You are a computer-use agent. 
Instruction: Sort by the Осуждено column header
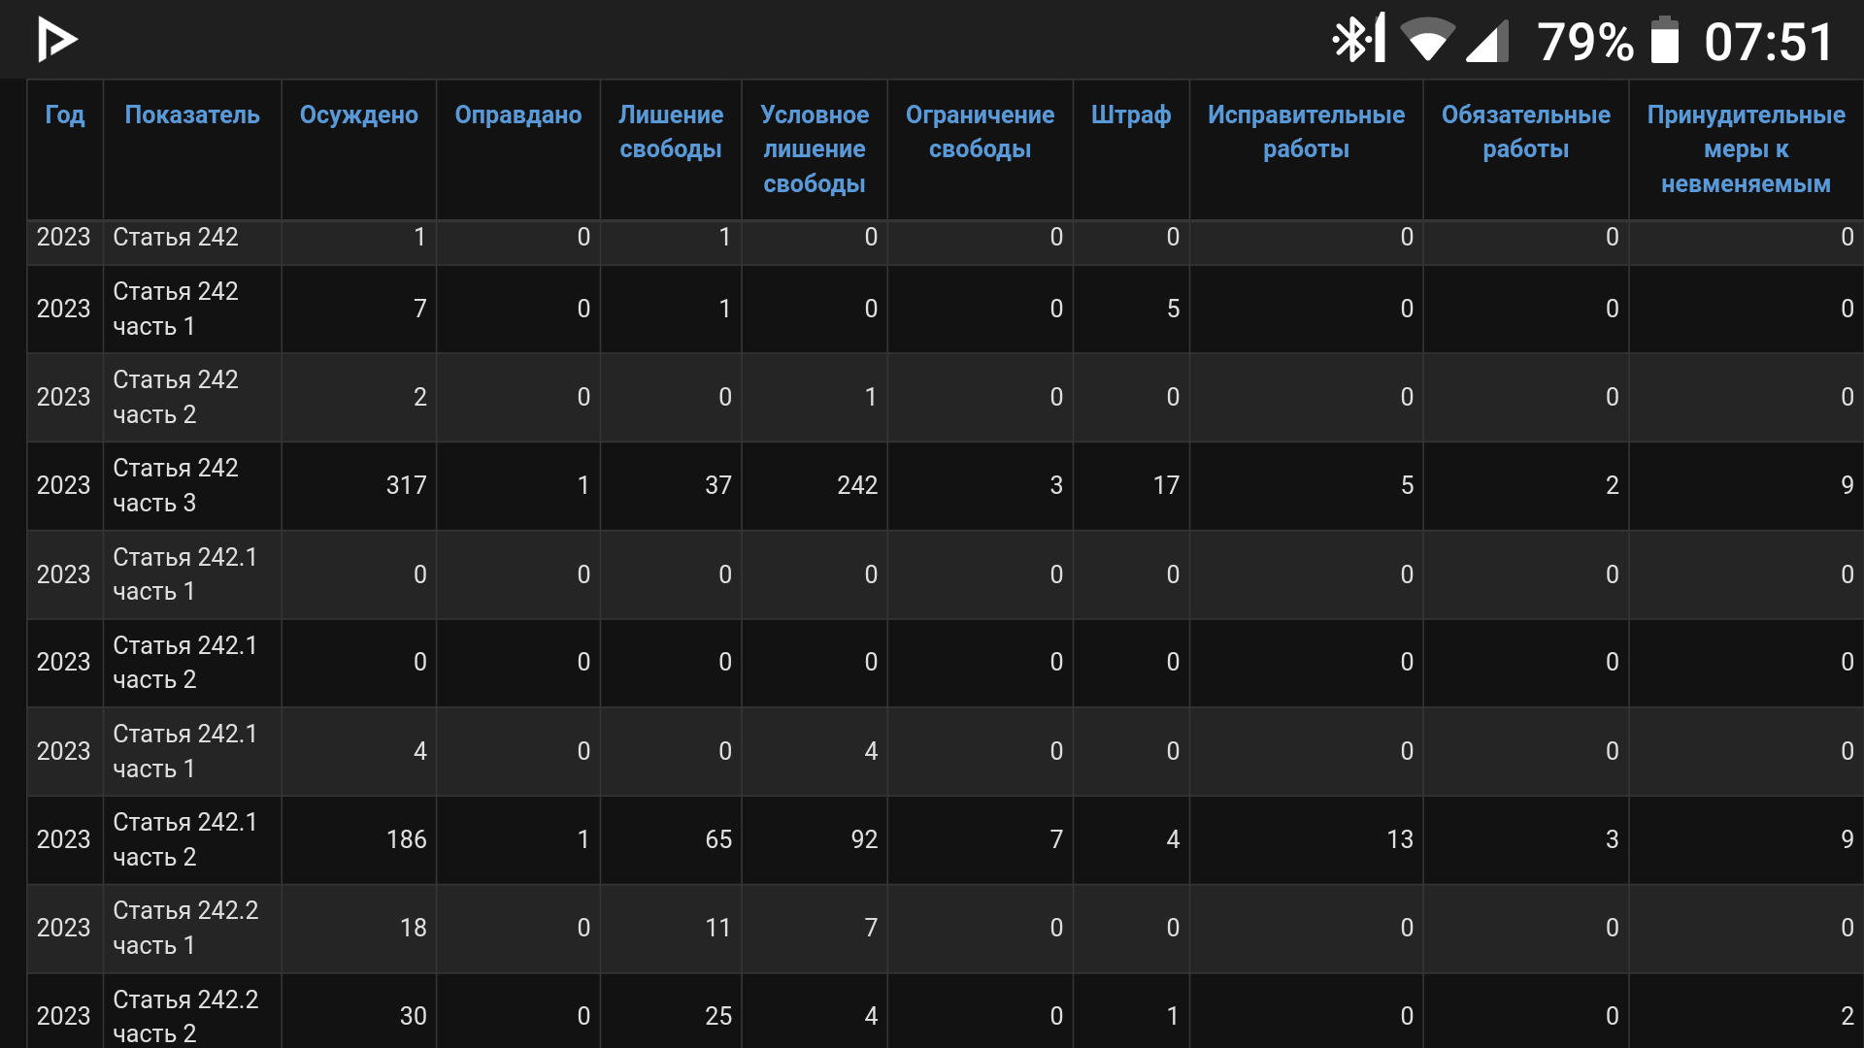358,115
